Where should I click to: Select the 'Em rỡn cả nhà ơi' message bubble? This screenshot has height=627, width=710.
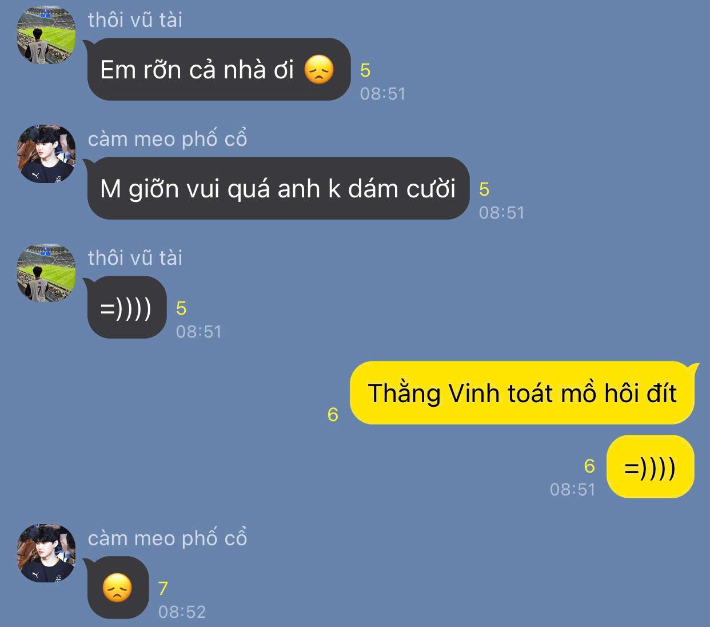coord(218,69)
